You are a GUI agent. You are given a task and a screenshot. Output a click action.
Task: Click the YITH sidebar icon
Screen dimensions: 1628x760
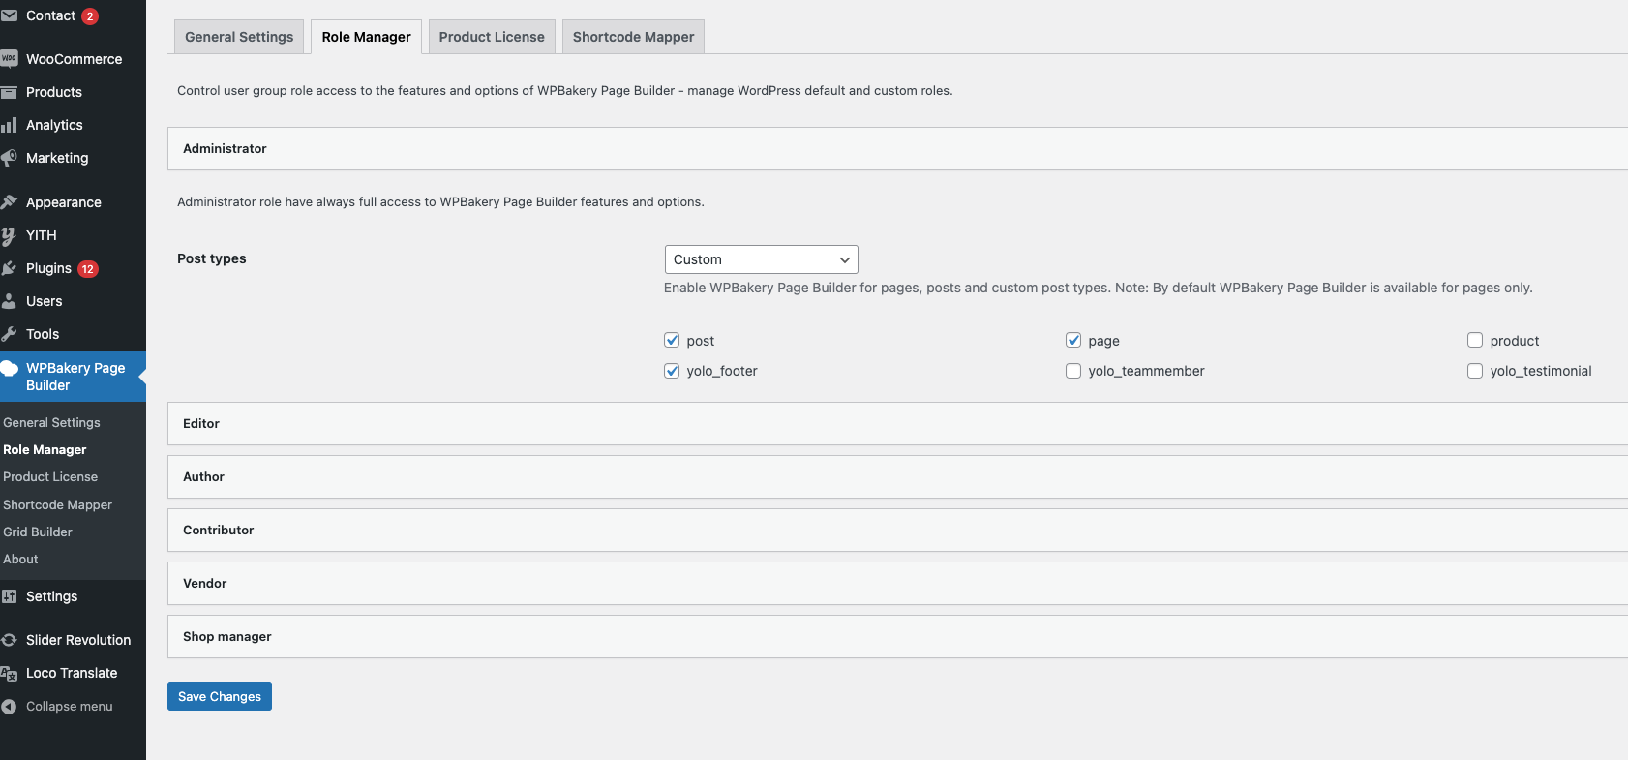[x=9, y=235]
